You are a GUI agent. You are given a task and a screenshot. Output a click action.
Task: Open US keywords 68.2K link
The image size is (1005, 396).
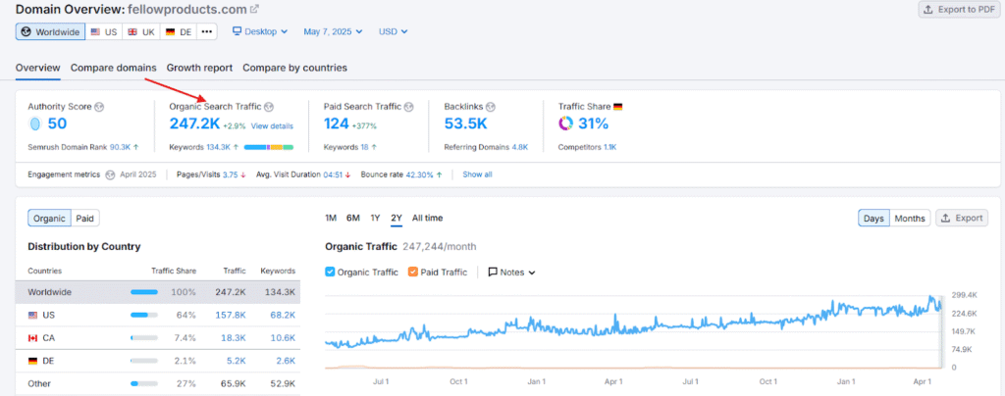coord(284,315)
